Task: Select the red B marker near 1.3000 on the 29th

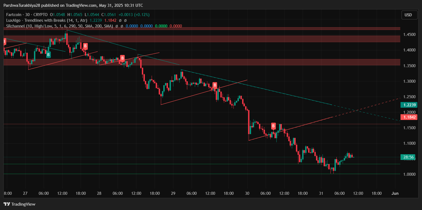Action: click(x=215, y=85)
